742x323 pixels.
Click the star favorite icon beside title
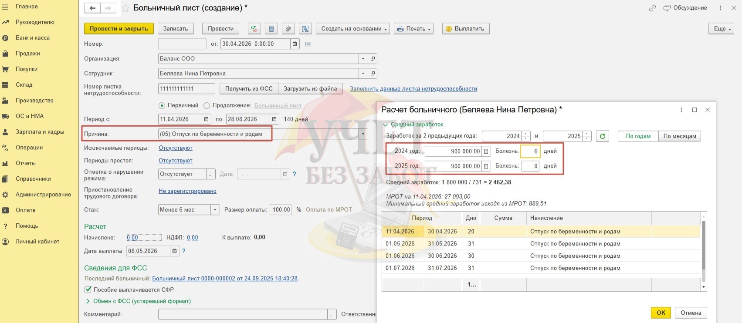point(125,8)
